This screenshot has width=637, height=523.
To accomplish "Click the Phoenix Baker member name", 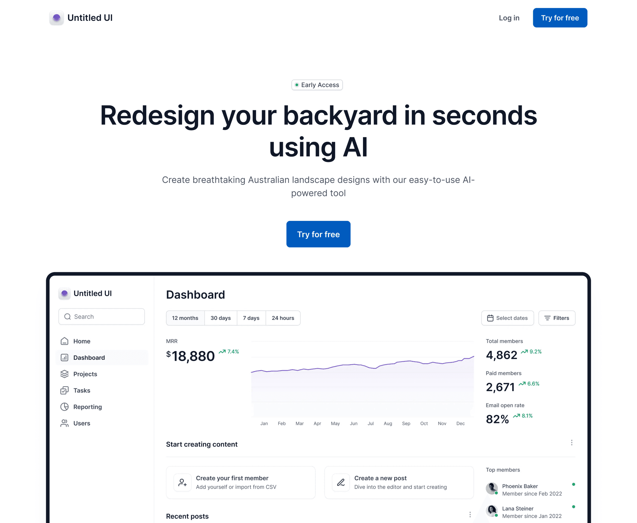I will (x=520, y=486).
